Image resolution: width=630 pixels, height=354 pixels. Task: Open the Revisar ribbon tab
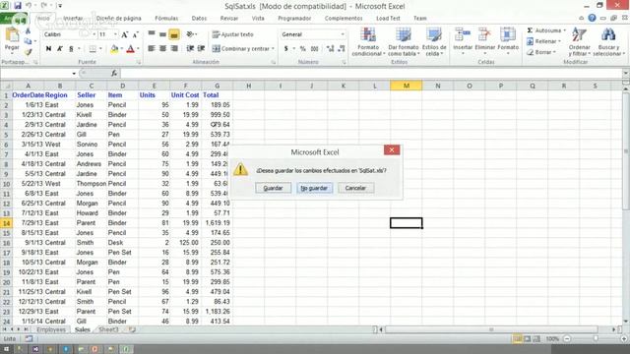point(229,19)
